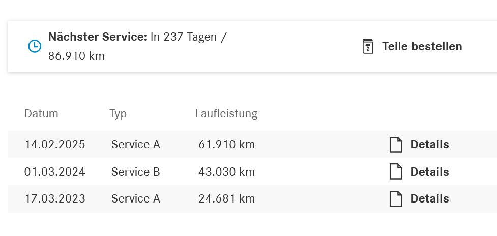Click the 17.03.2023 date cell
This screenshot has width=497, height=236.
pyautogui.click(x=55, y=198)
